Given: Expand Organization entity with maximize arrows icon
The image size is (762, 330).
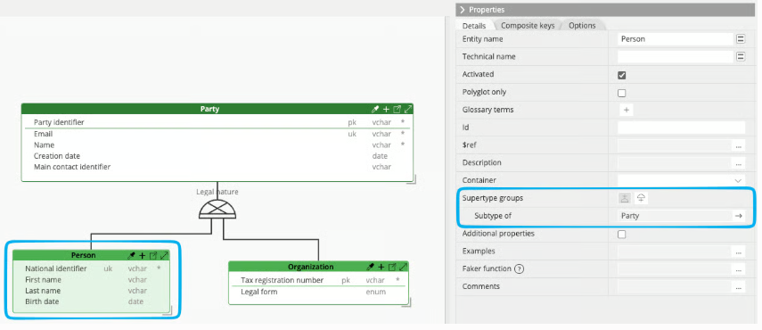Looking at the screenshot, I should coord(404,267).
